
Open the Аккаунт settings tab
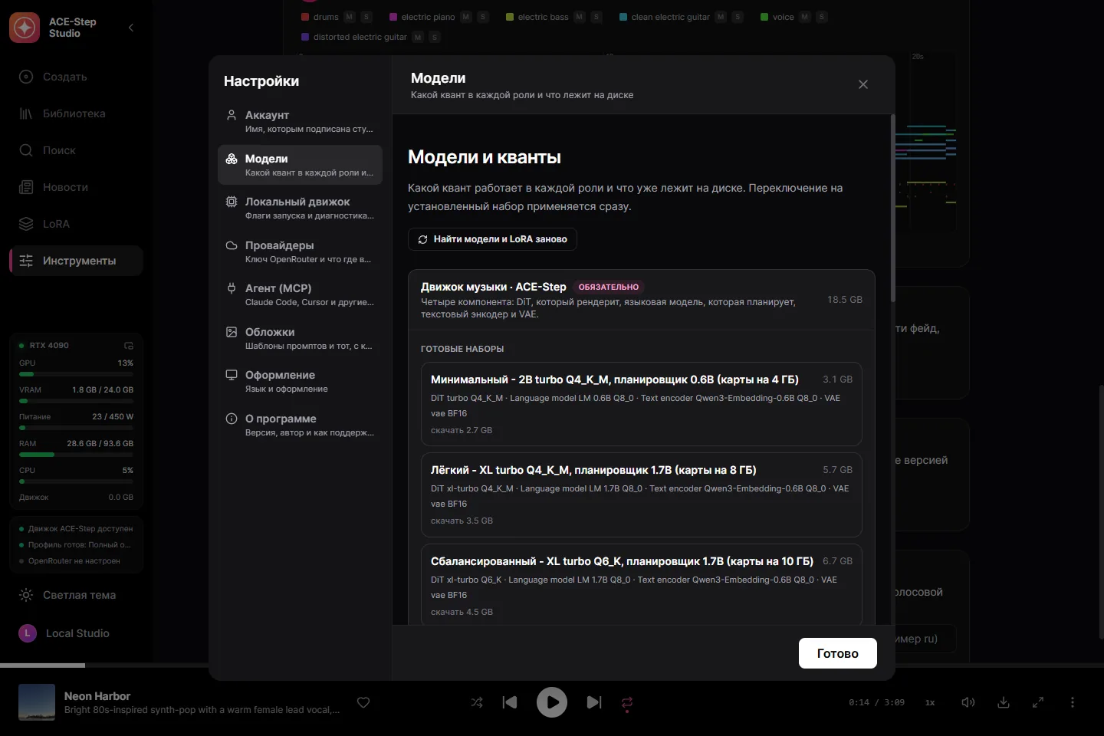click(300, 121)
